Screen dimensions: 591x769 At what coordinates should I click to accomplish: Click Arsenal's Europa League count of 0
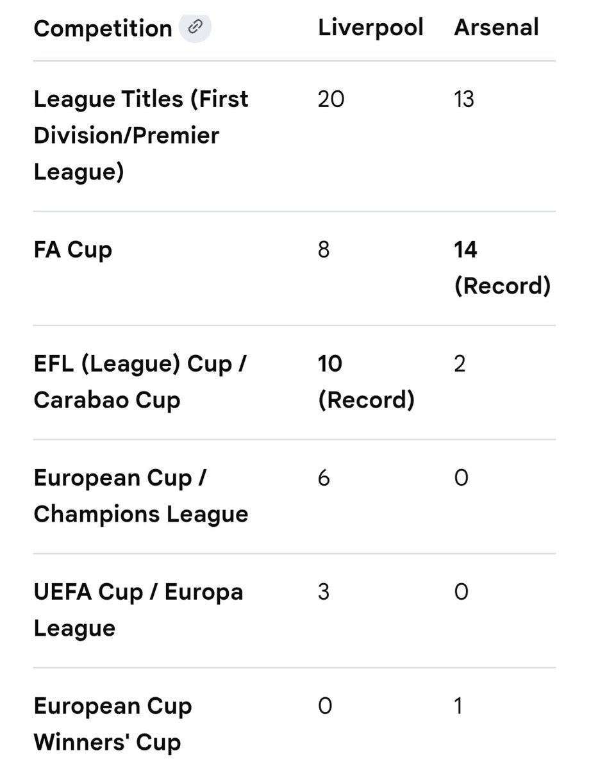pyautogui.click(x=461, y=591)
